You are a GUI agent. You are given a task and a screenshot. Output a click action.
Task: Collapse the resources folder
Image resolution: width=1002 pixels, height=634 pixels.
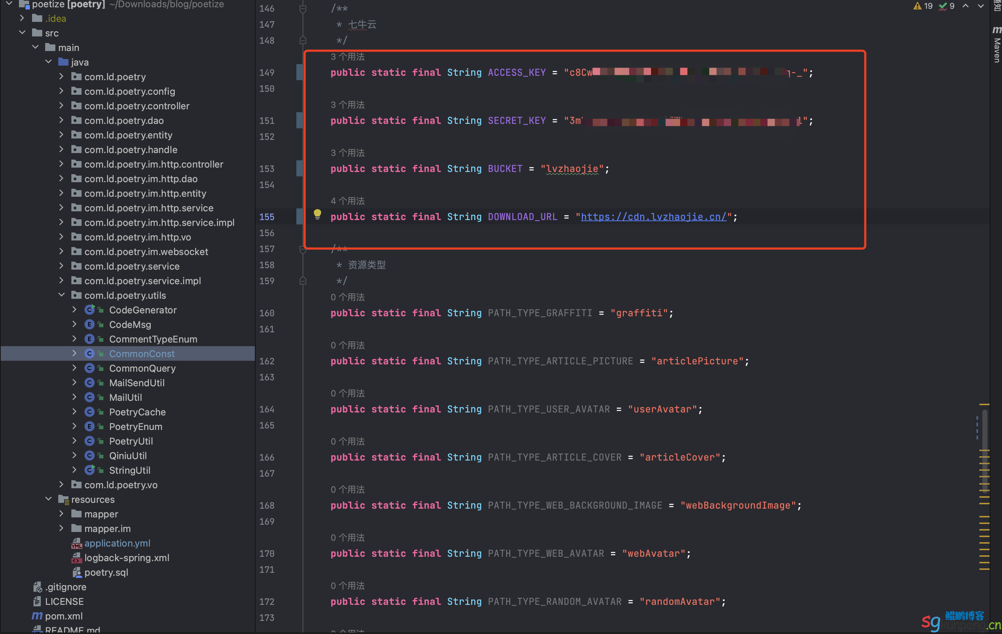48,498
